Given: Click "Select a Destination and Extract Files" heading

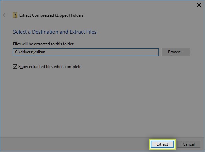Looking at the screenshot, I should coord(55,32).
